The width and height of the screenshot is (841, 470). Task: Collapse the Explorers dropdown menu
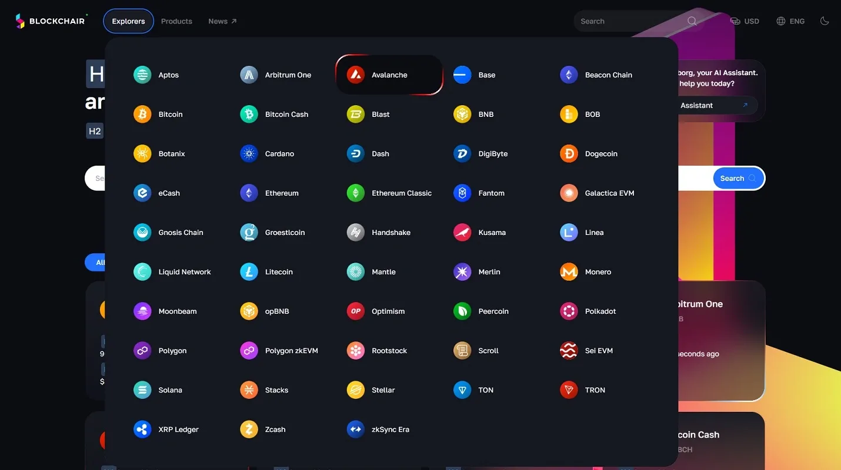click(128, 21)
